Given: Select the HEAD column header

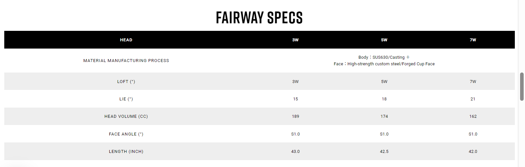Looking at the screenshot, I should (126, 40).
